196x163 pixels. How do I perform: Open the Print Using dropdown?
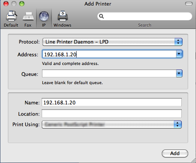coord(111,124)
